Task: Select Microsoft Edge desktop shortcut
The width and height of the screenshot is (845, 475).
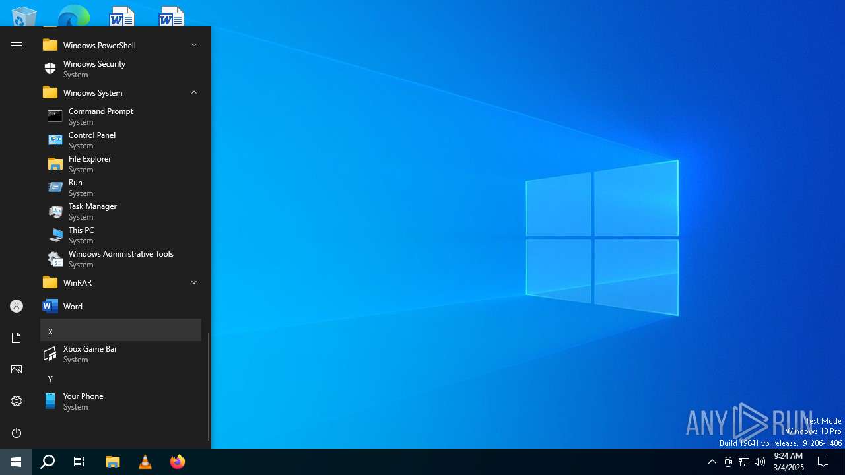Action: click(73, 16)
